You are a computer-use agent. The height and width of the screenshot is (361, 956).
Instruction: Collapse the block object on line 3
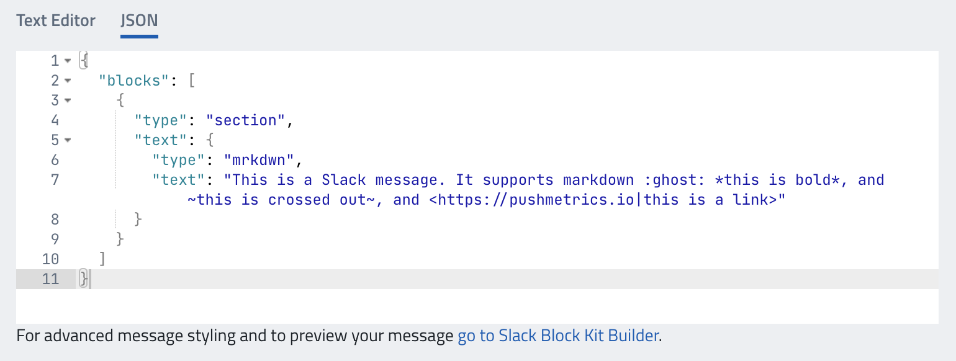pos(68,100)
